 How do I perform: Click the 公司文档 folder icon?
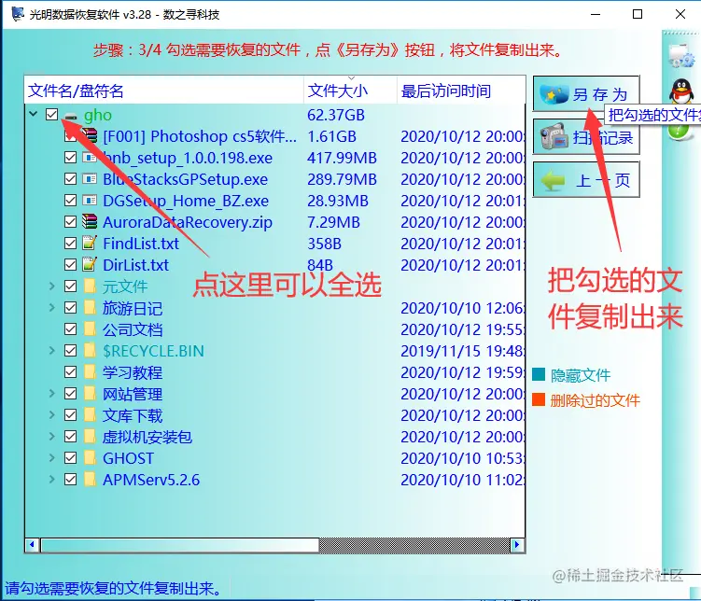coord(90,328)
